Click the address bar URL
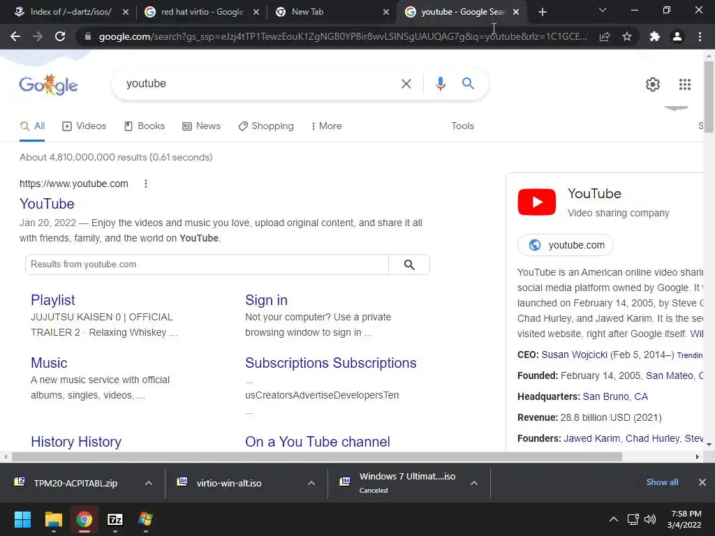This screenshot has height=536, width=715. [x=343, y=36]
